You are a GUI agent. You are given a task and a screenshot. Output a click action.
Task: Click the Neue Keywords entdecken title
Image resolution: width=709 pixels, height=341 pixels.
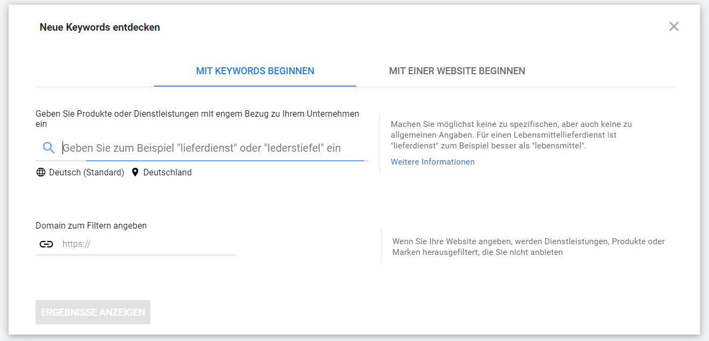(x=99, y=27)
